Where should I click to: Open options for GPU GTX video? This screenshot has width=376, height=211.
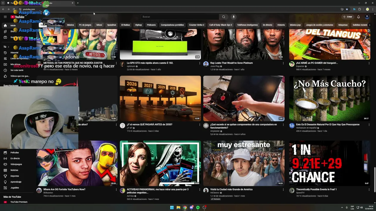pos(200,63)
